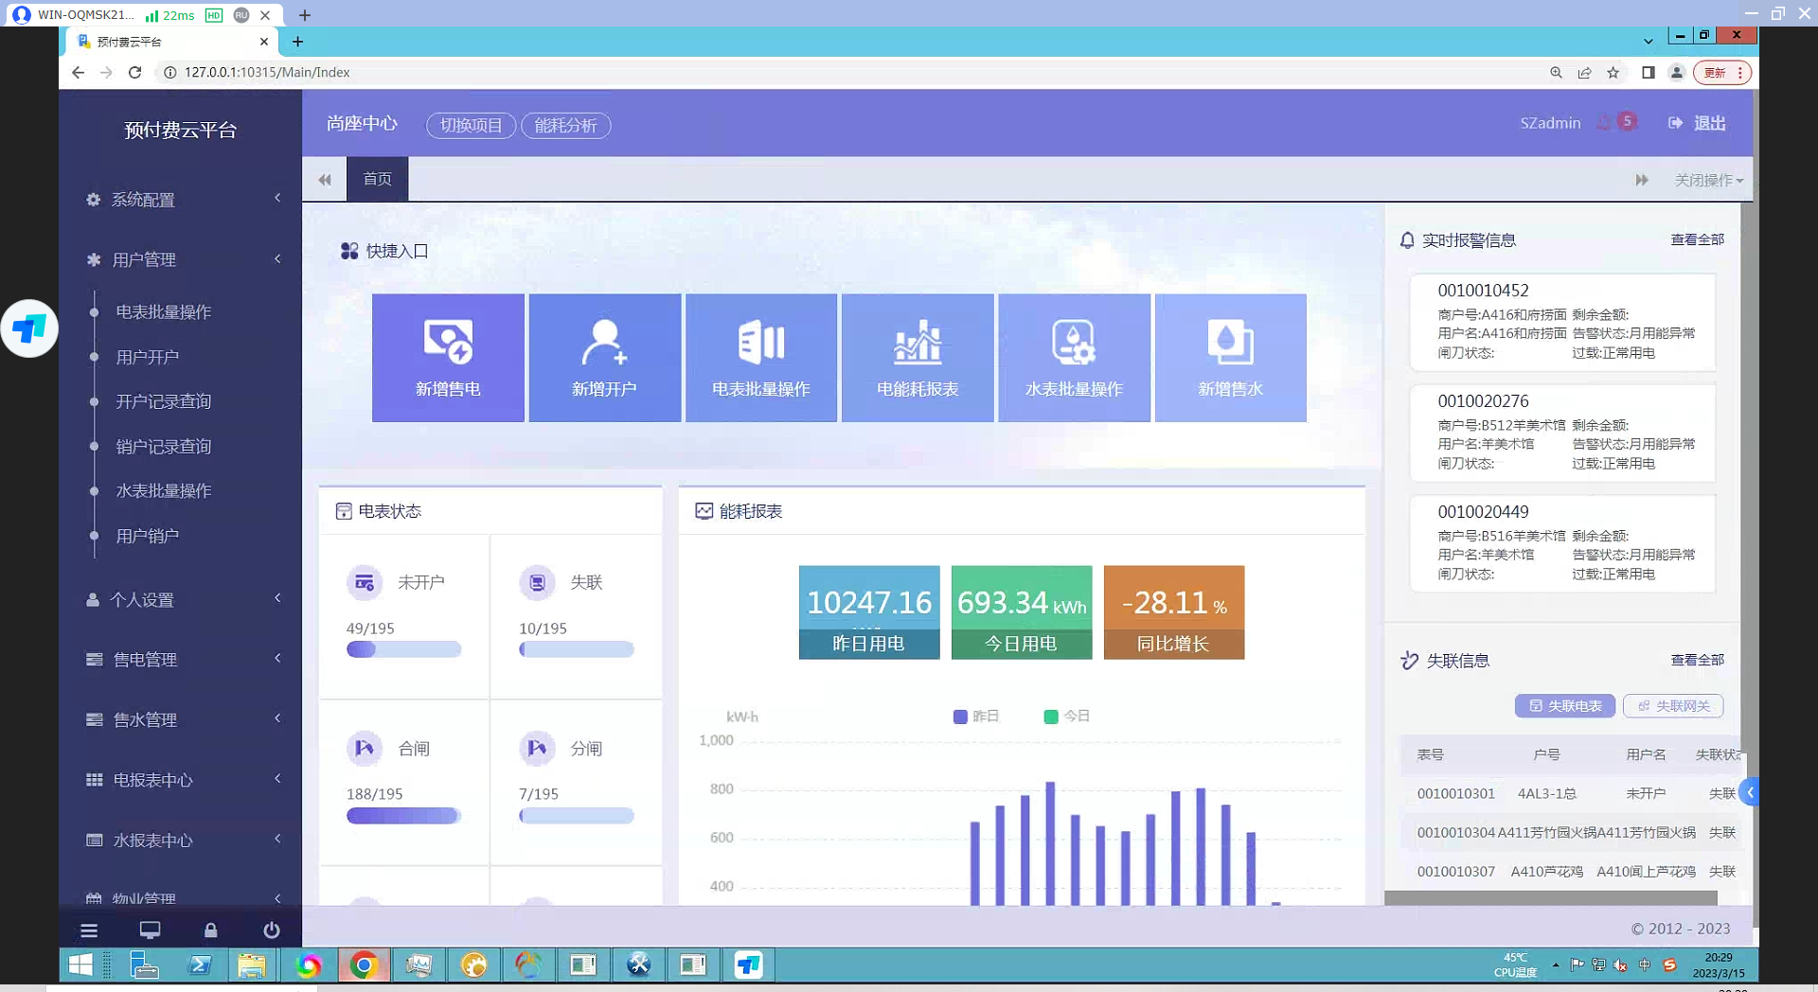The height and width of the screenshot is (992, 1818).
Task: Open the 新增售水 quick entry tile
Action: 1230,358
